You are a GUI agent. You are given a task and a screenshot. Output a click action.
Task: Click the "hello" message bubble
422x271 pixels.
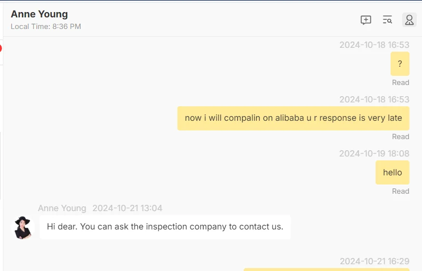click(x=392, y=172)
